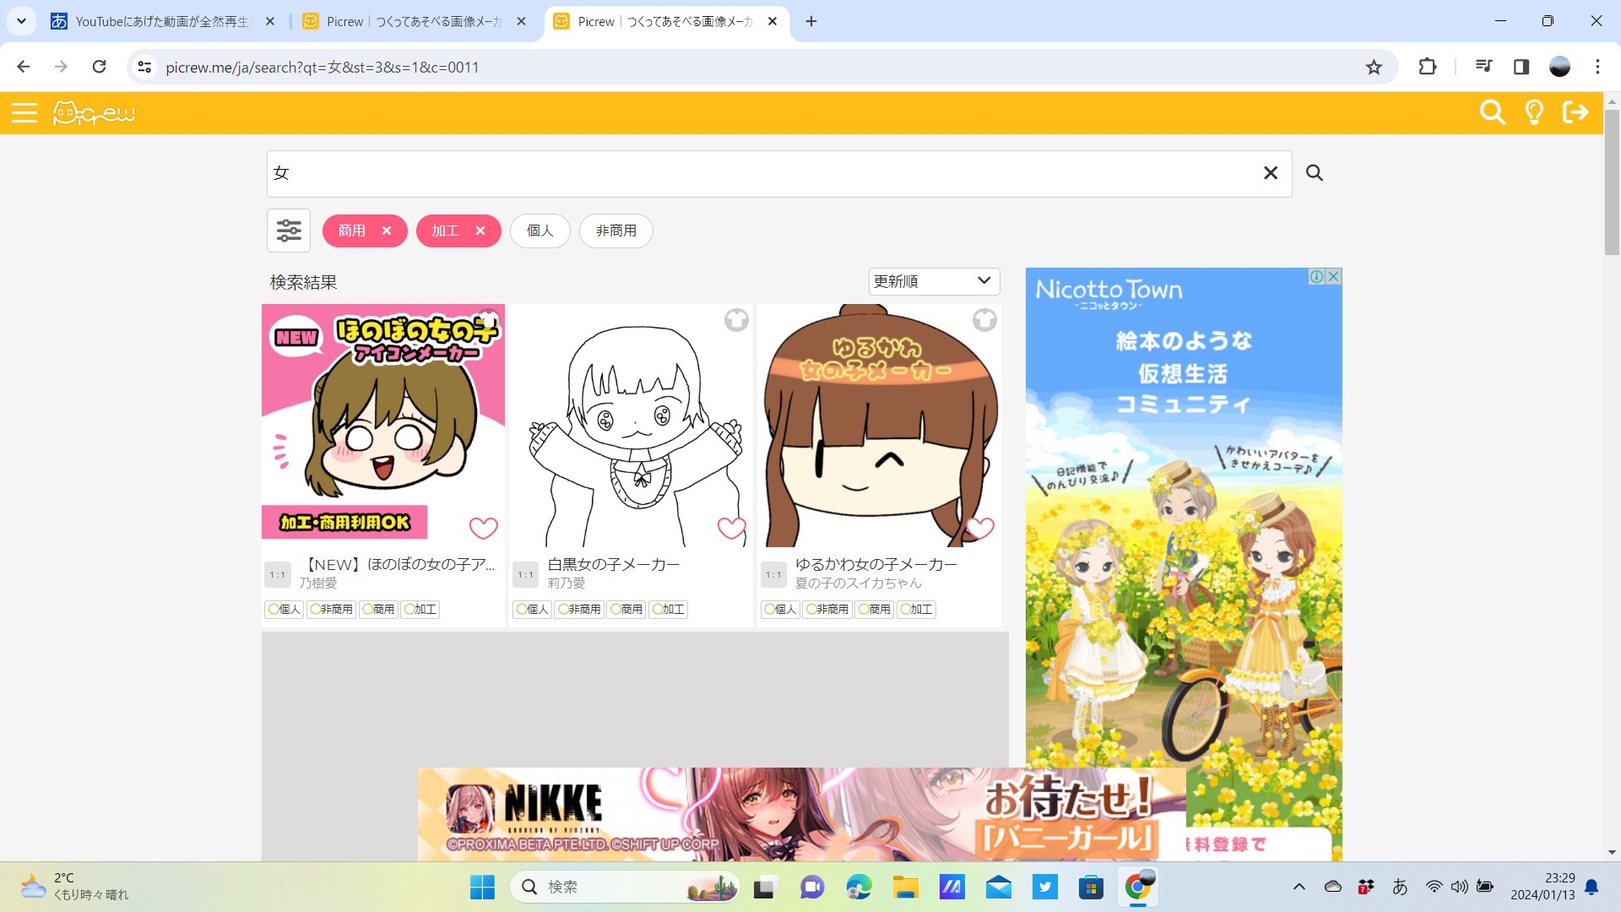Screen dimensions: 1621x912
Task: Open Windows Start menu
Action: pos(482,887)
